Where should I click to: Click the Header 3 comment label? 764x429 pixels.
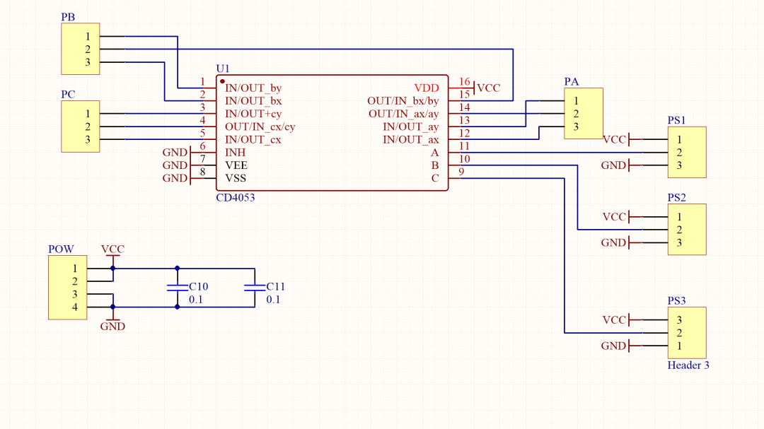(688, 365)
